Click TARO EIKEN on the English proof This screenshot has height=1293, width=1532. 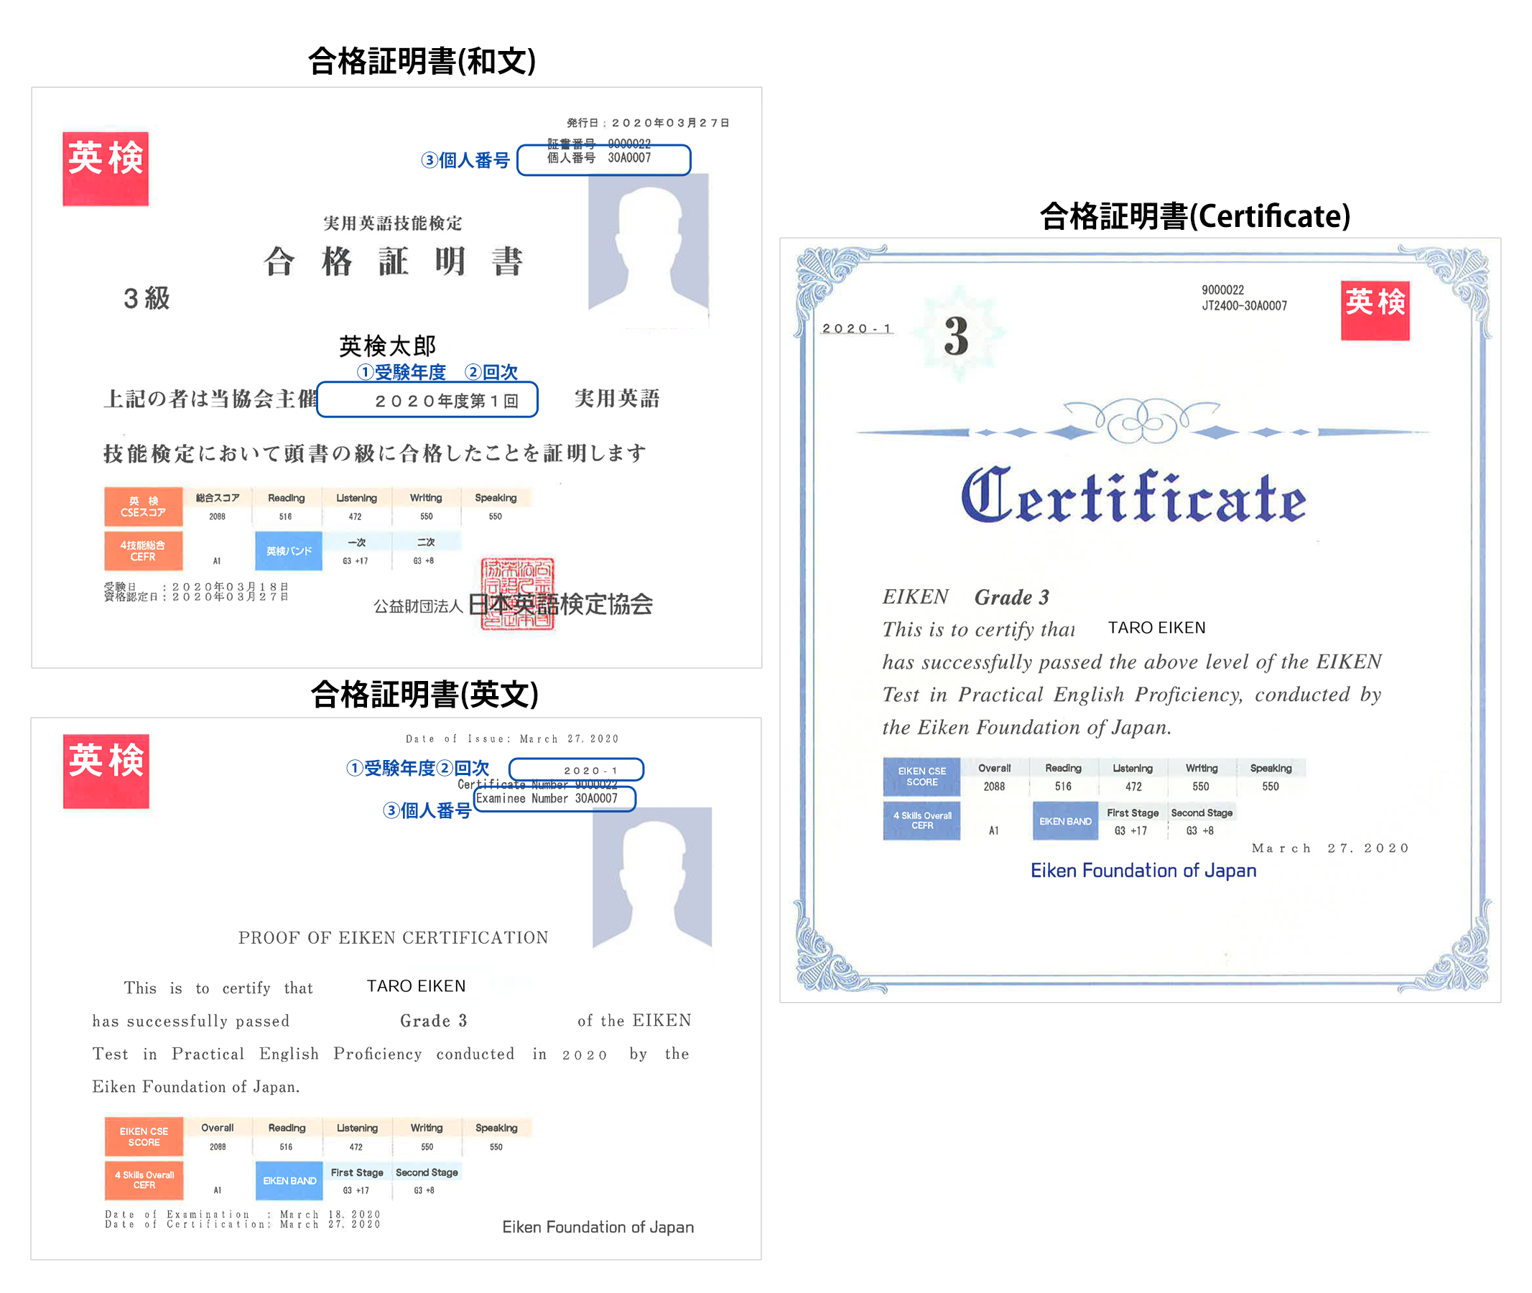click(x=417, y=986)
